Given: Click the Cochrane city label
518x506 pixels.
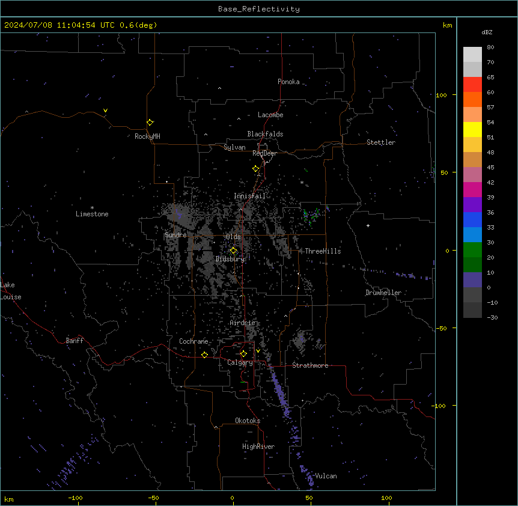Looking at the screenshot, I should tap(193, 341).
